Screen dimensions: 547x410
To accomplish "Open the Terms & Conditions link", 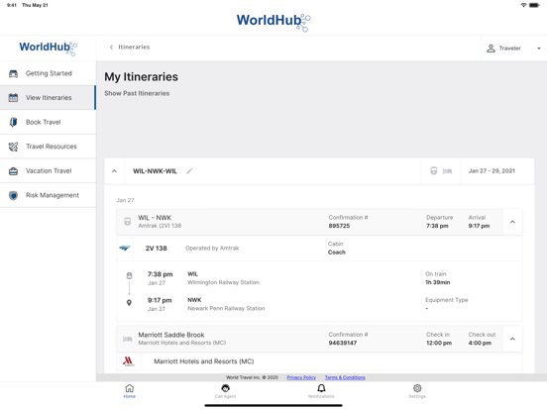I will click(x=345, y=377).
